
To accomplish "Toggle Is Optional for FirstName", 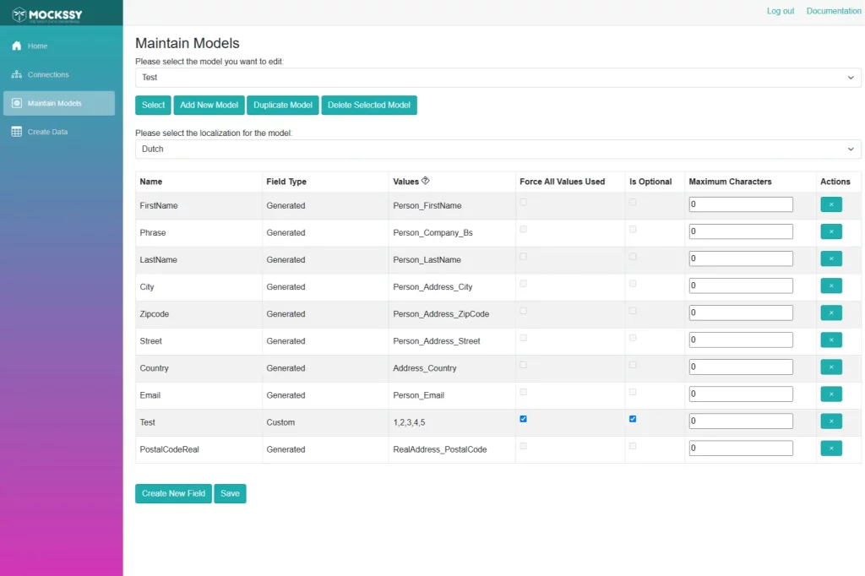I will tap(633, 202).
